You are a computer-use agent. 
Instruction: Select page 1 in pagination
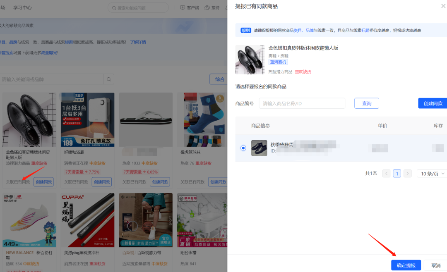(x=397, y=174)
